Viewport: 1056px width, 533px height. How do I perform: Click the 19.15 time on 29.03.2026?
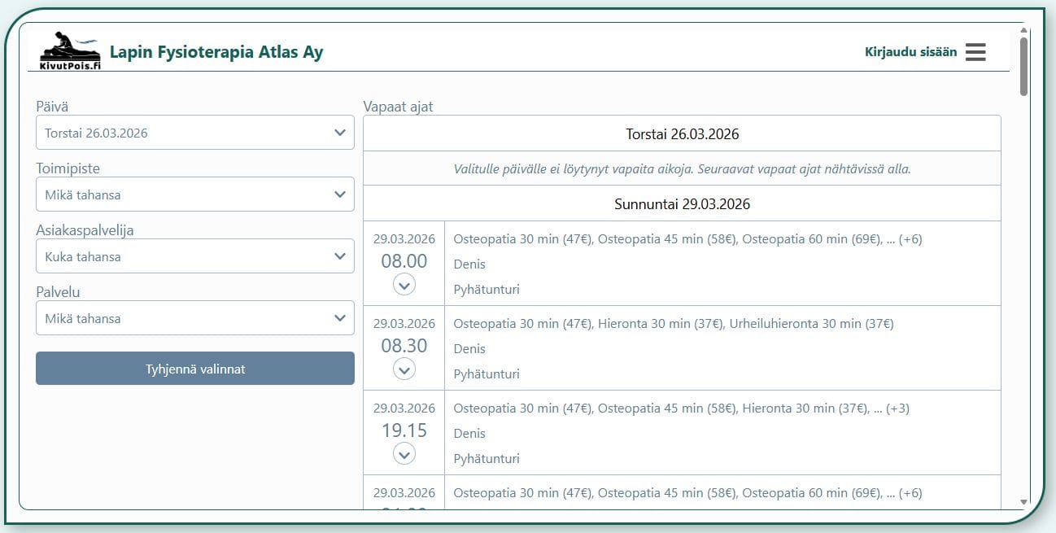pyautogui.click(x=404, y=430)
